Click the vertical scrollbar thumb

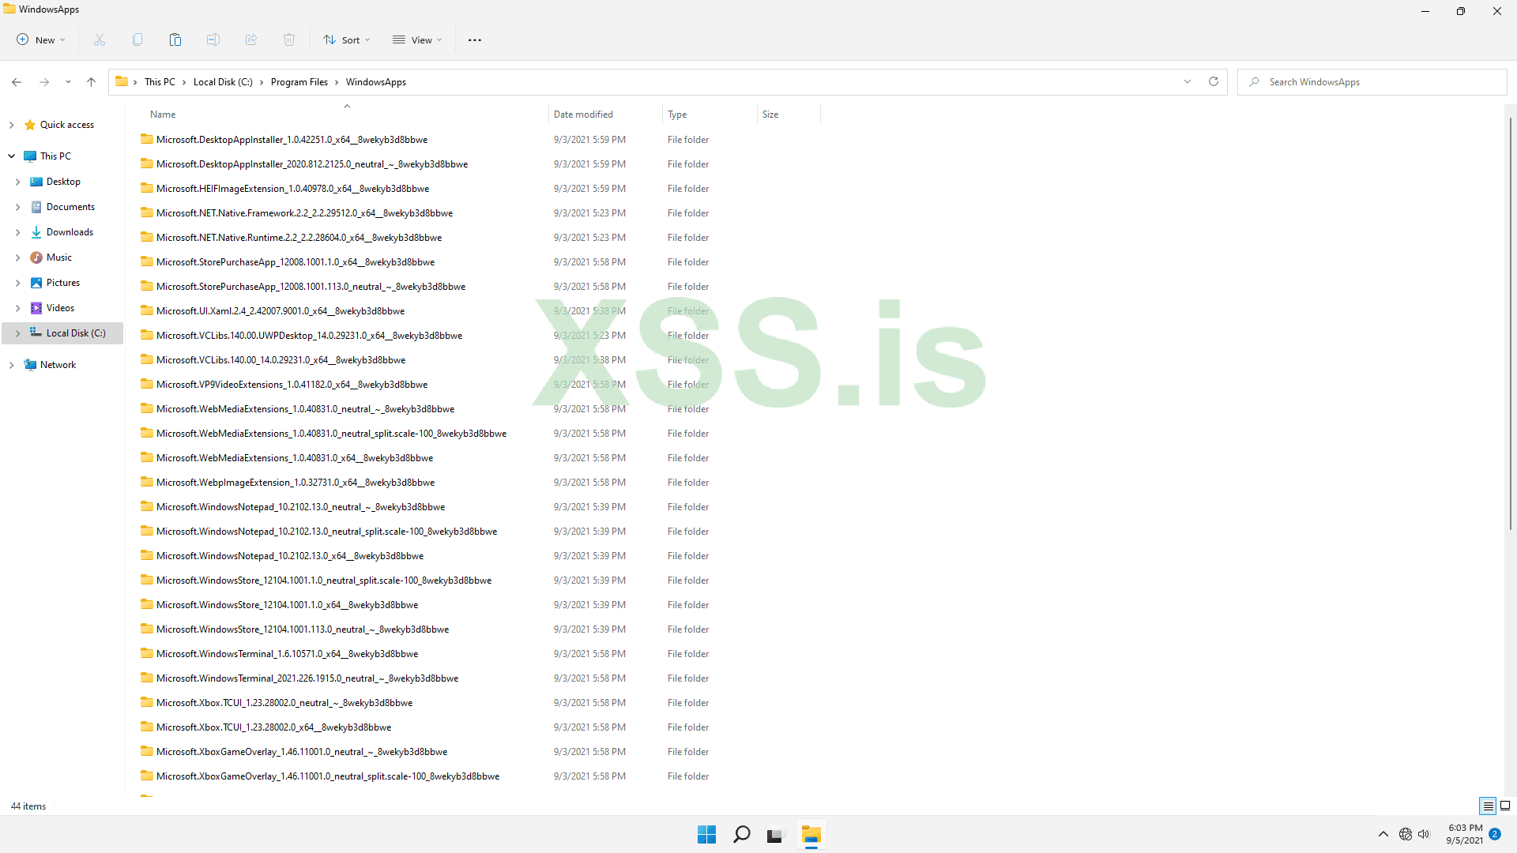pos(1510,324)
